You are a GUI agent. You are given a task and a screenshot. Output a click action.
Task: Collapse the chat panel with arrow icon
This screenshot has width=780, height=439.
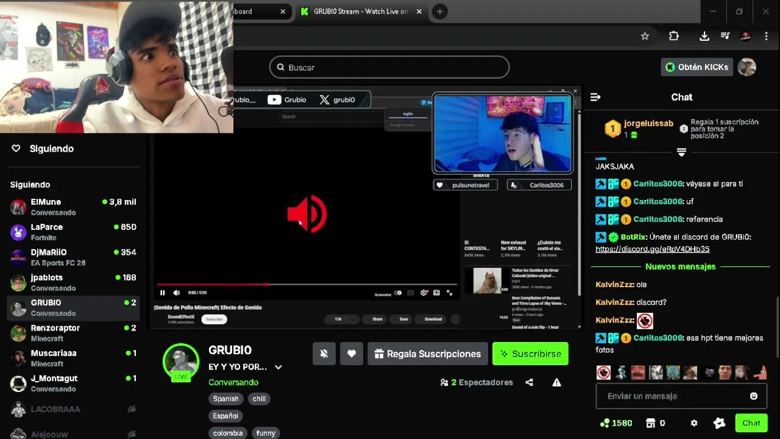click(x=595, y=97)
